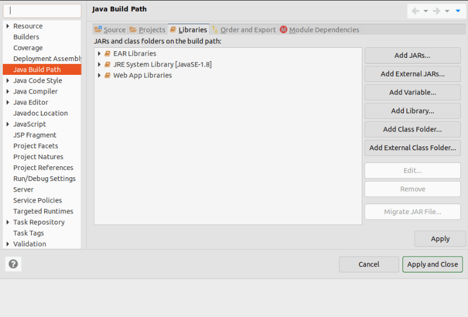Image resolution: width=468 pixels, height=317 pixels.
Task: Select the Libraries tab
Action: (x=189, y=30)
